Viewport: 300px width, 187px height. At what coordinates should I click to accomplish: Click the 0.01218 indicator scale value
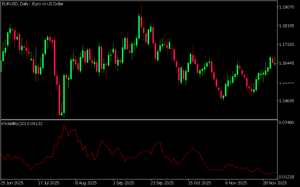(287, 176)
